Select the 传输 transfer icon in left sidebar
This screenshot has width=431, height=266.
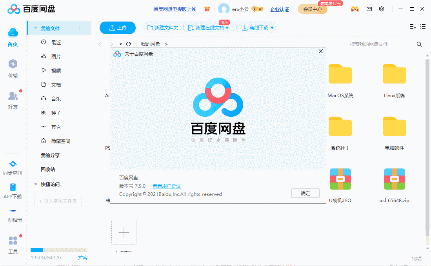[x=12, y=67]
